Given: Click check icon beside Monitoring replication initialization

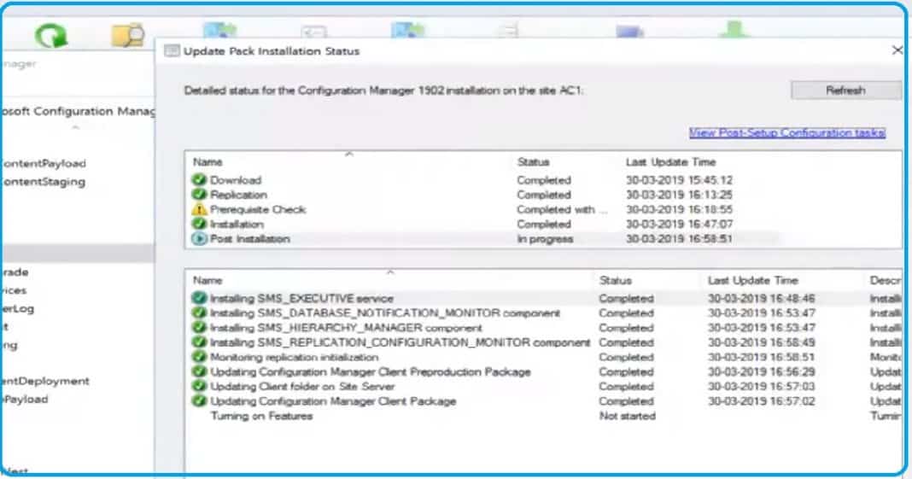Looking at the screenshot, I should coord(199,357).
